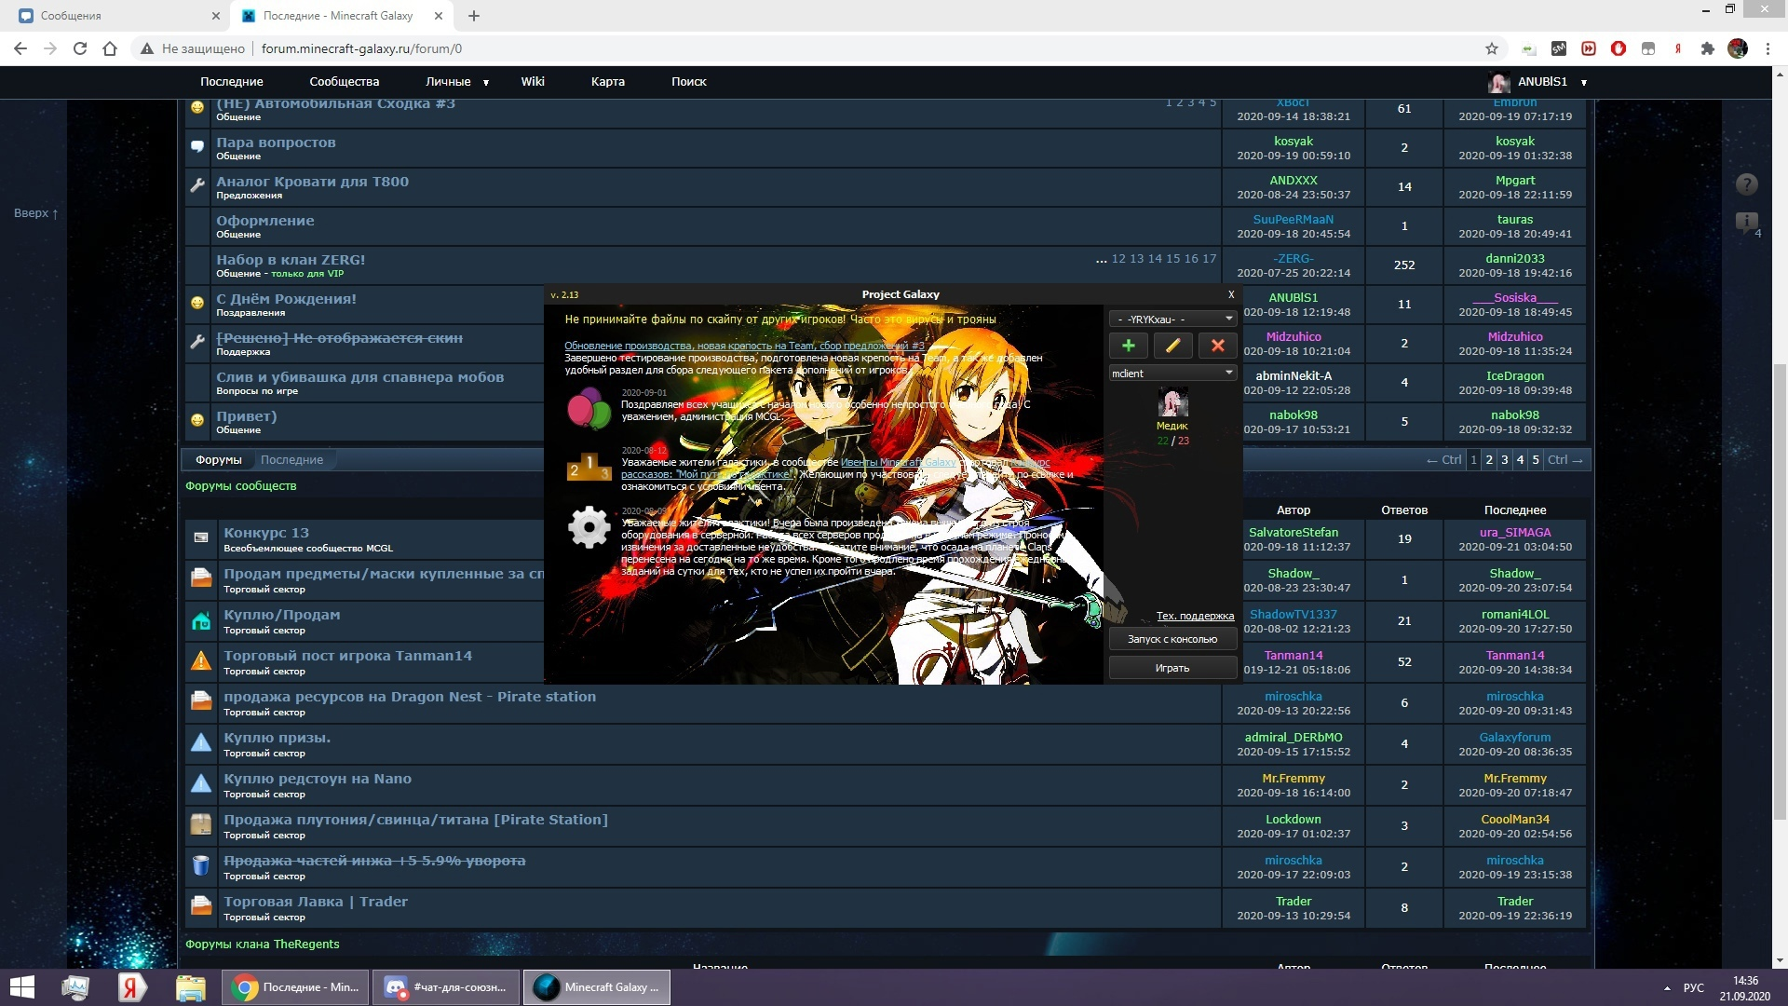Click the gear maintenance news icon

pos(589,527)
